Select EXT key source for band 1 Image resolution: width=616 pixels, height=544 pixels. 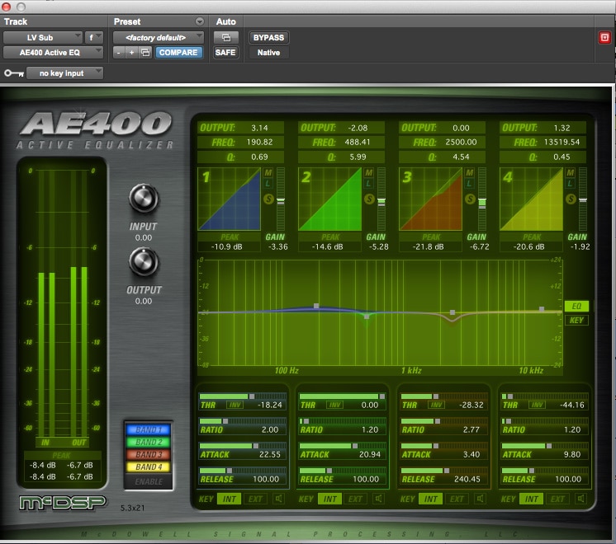255,499
